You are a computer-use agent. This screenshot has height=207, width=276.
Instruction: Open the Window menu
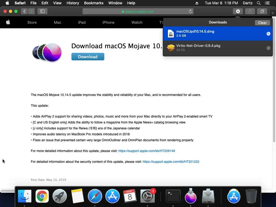[115, 3]
